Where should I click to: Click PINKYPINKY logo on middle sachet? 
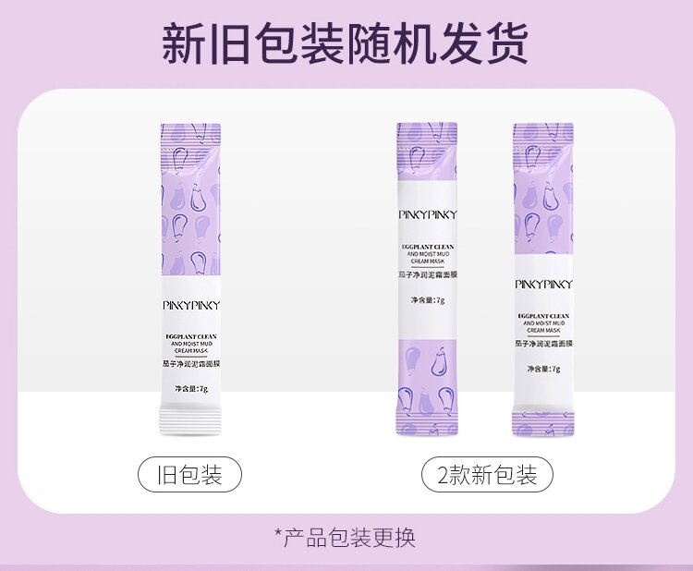[x=428, y=214]
